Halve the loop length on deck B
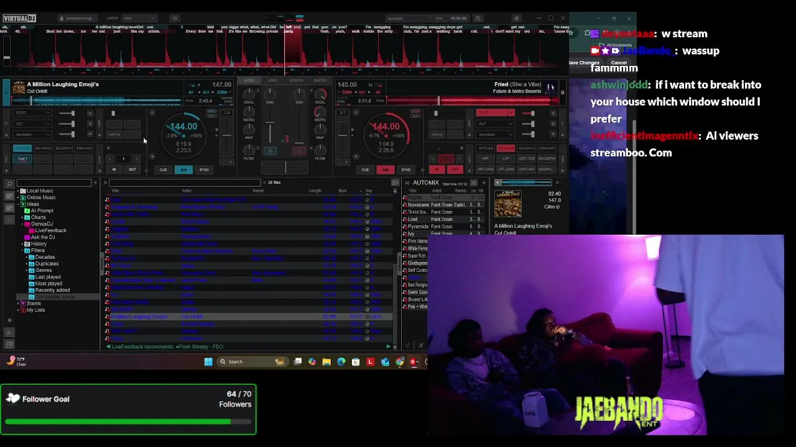 [432, 158]
